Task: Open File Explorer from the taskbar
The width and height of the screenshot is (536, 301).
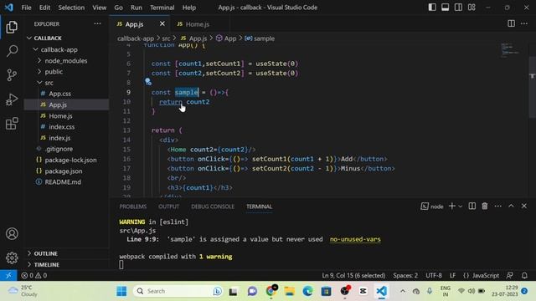Action: click(x=289, y=291)
